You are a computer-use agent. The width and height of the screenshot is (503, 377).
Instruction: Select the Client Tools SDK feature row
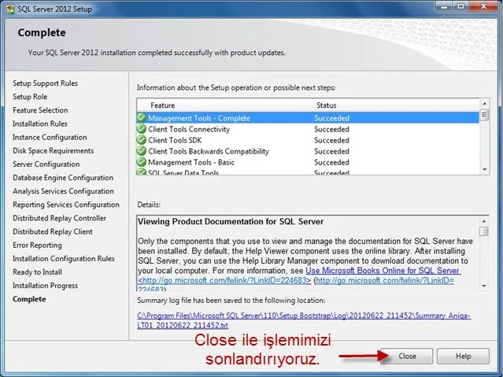(x=308, y=140)
